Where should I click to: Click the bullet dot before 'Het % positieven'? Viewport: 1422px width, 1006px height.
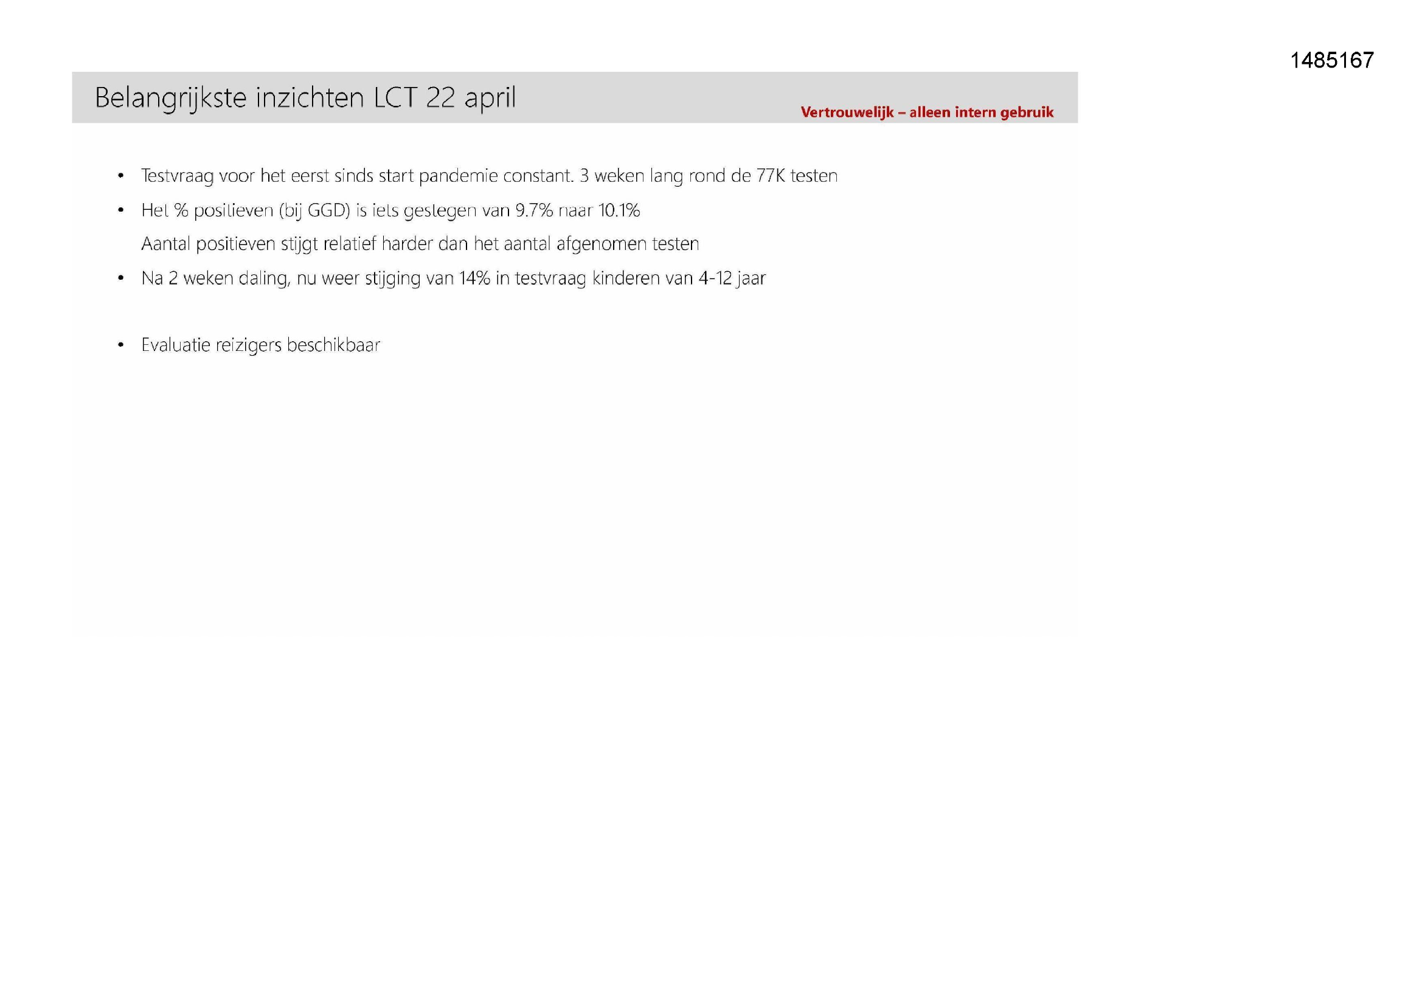click(121, 211)
